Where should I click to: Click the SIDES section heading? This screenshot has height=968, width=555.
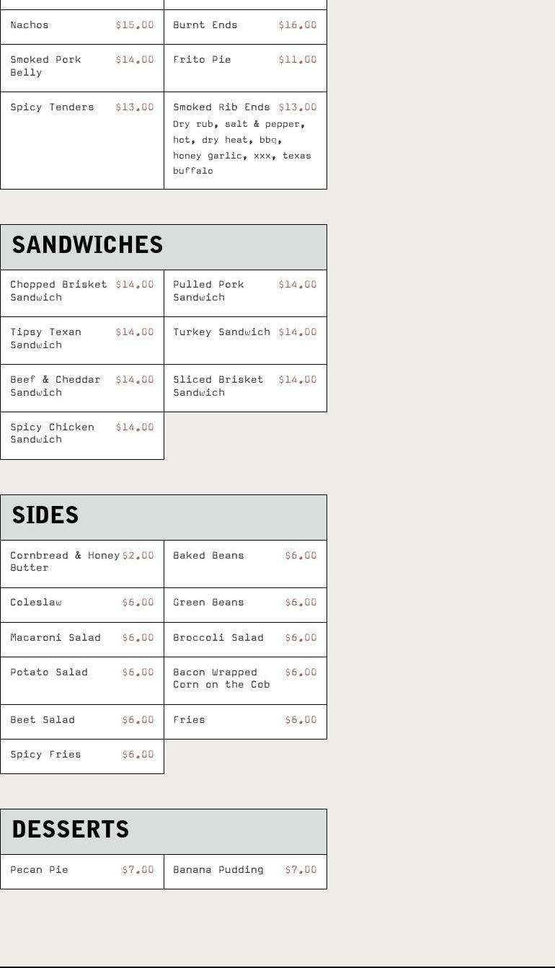pyautogui.click(x=45, y=515)
